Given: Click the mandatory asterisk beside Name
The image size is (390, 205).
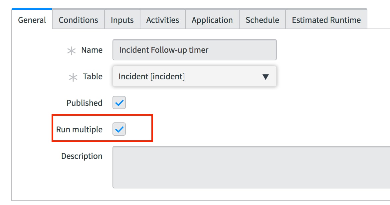Looking at the screenshot, I should (x=72, y=51).
